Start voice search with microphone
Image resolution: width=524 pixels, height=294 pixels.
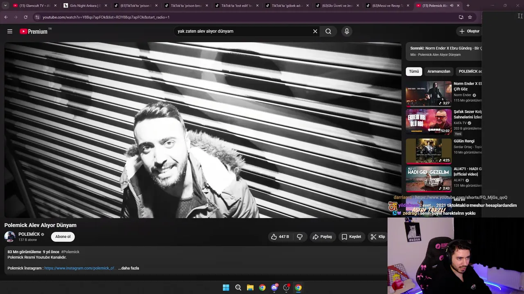coord(347,31)
